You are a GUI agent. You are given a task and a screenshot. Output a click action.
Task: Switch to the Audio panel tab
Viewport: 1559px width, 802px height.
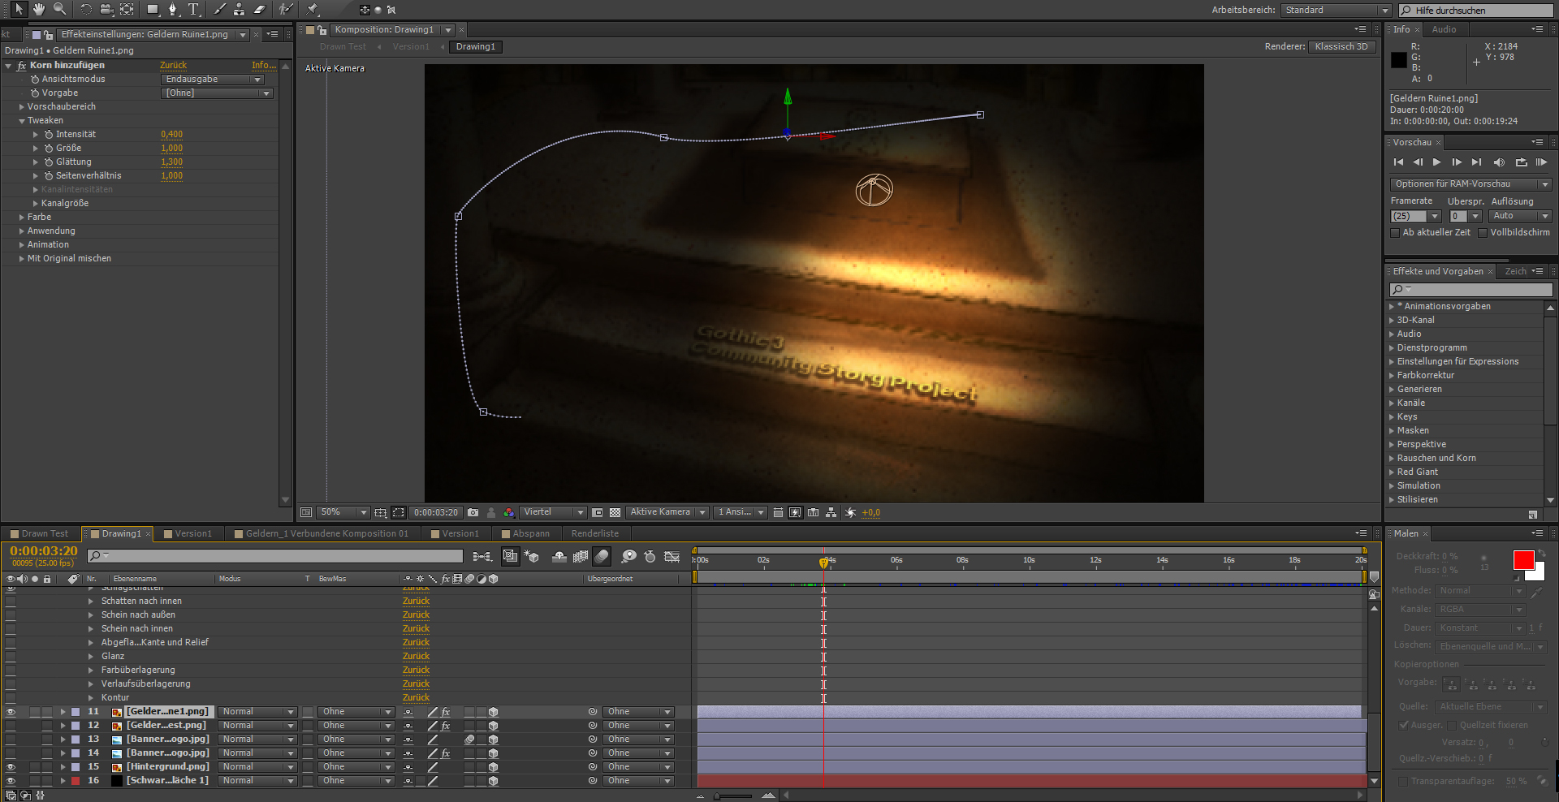pos(1444,29)
